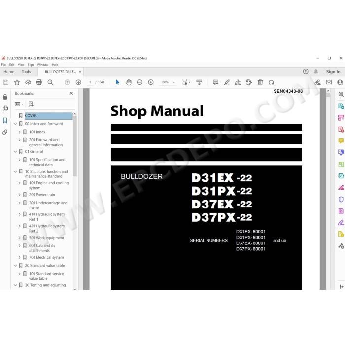Click the upload to cloud icon
The image size is (345, 345).
[28, 82]
